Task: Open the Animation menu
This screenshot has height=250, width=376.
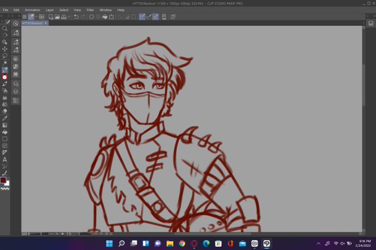Action: coord(33,10)
